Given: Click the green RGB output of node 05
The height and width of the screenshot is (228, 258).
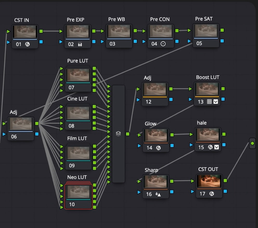Looking at the screenshot, I should (x=222, y=30).
